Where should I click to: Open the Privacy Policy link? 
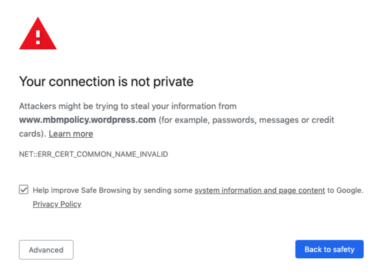pos(57,204)
